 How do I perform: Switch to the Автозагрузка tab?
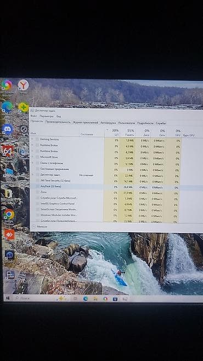coord(108,123)
